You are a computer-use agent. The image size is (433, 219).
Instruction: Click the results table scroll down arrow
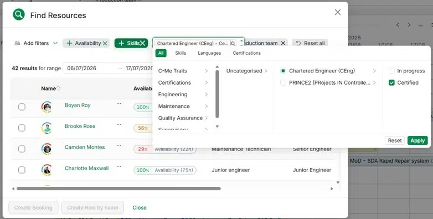click(x=337, y=182)
